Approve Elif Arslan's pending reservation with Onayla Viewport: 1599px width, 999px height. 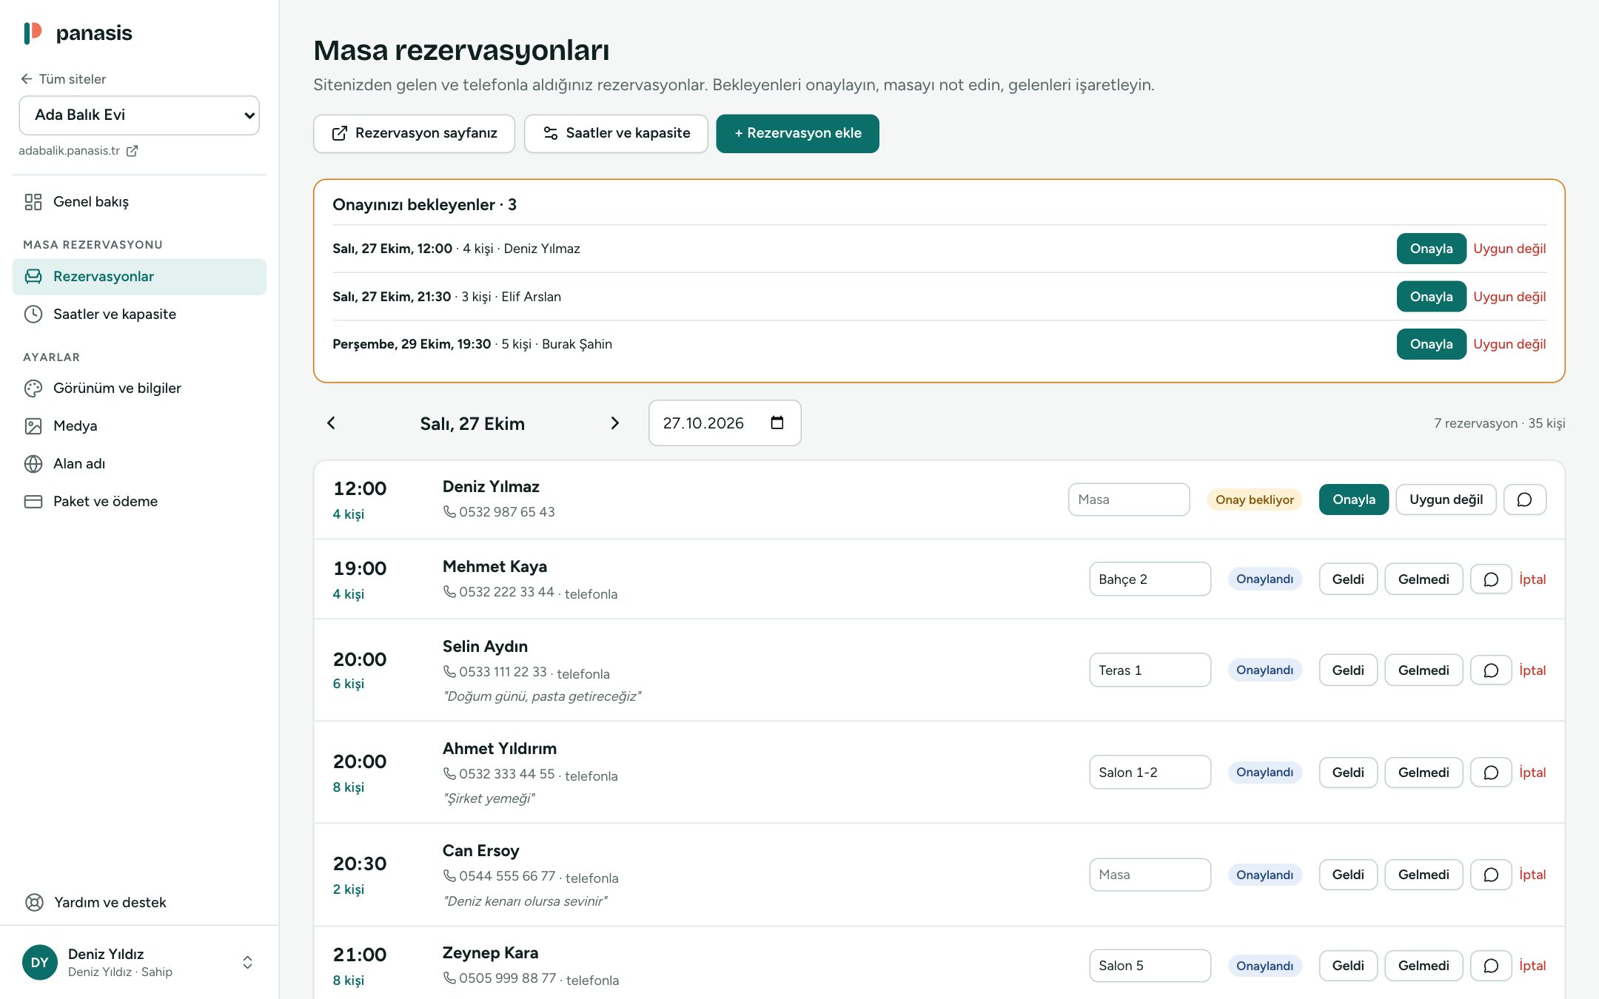pyautogui.click(x=1431, y=297)
